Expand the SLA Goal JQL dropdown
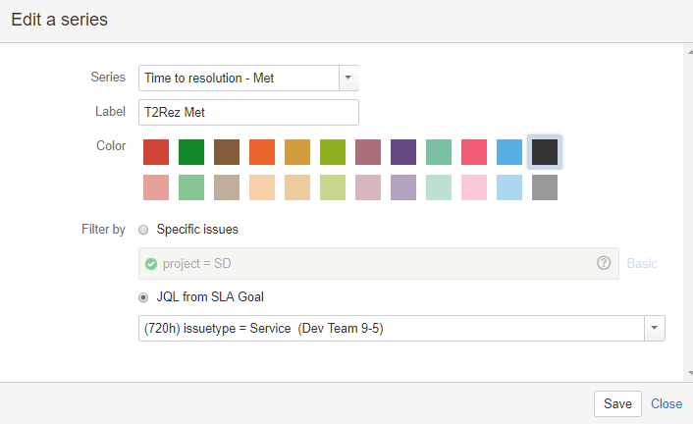 (655, 328)
